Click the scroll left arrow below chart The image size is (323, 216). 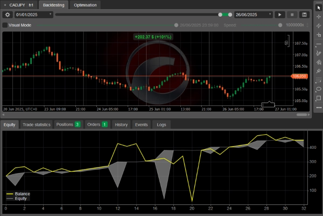point(3,114)
